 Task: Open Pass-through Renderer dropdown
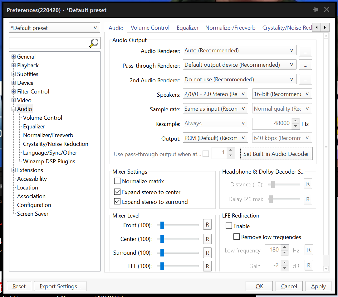click(239, 65)
